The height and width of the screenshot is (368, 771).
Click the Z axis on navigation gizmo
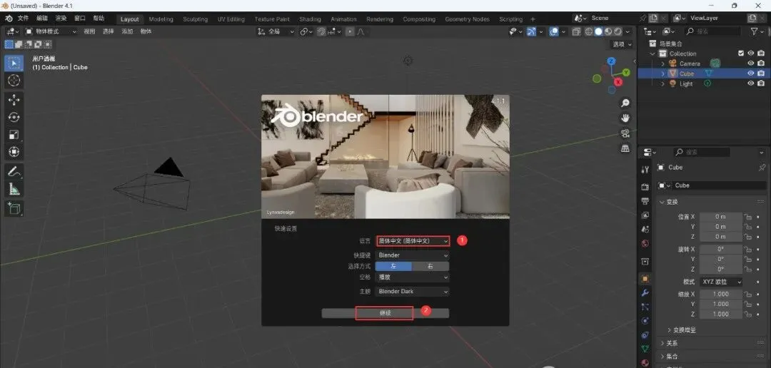click(x=611, y=61)
